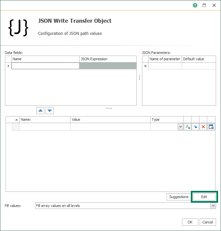Click the Name of parameter empty cell

click(x=165, y=66)
